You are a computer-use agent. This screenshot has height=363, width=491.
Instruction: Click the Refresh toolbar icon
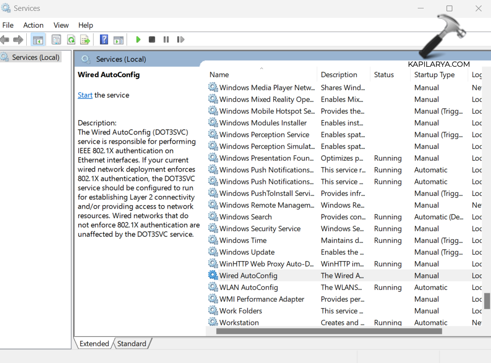71,40
